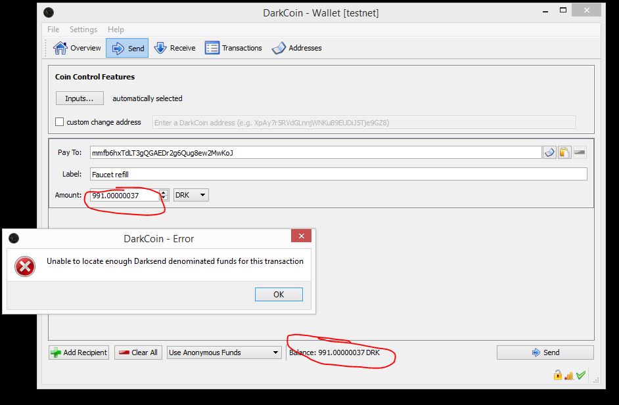Click the Balance 991.00000037 DRK text
Viewport: 619px width, 405px height.
334,352
